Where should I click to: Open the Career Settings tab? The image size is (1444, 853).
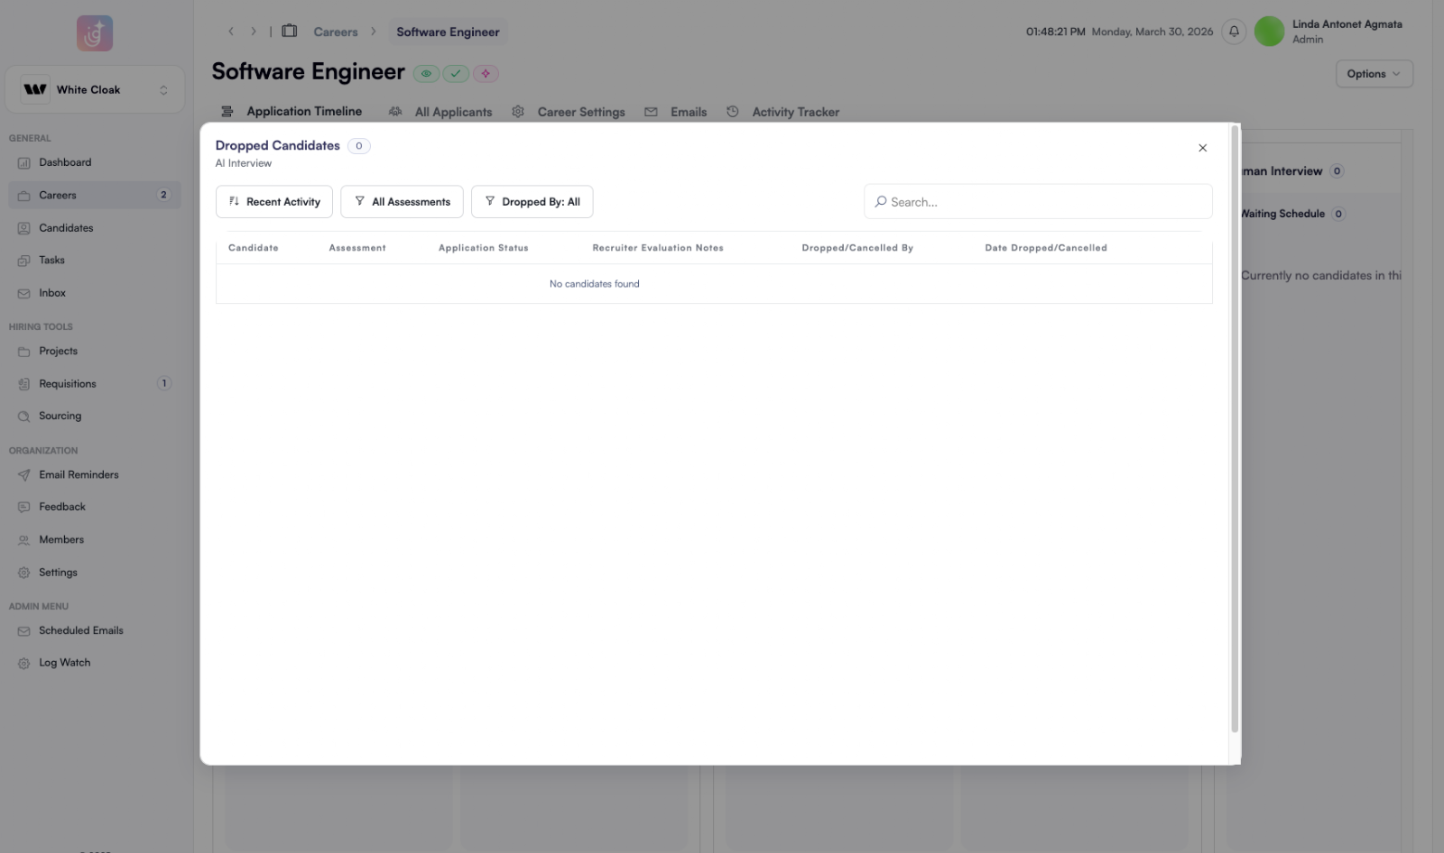click(x=580, y=112)
